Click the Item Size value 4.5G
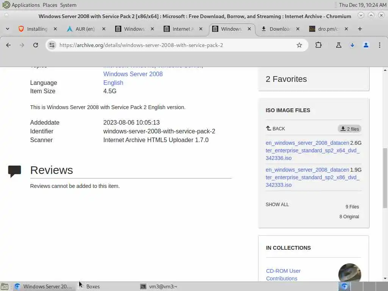Image resolution: width=388 pixels, height=291 pixels. (110, 91)
